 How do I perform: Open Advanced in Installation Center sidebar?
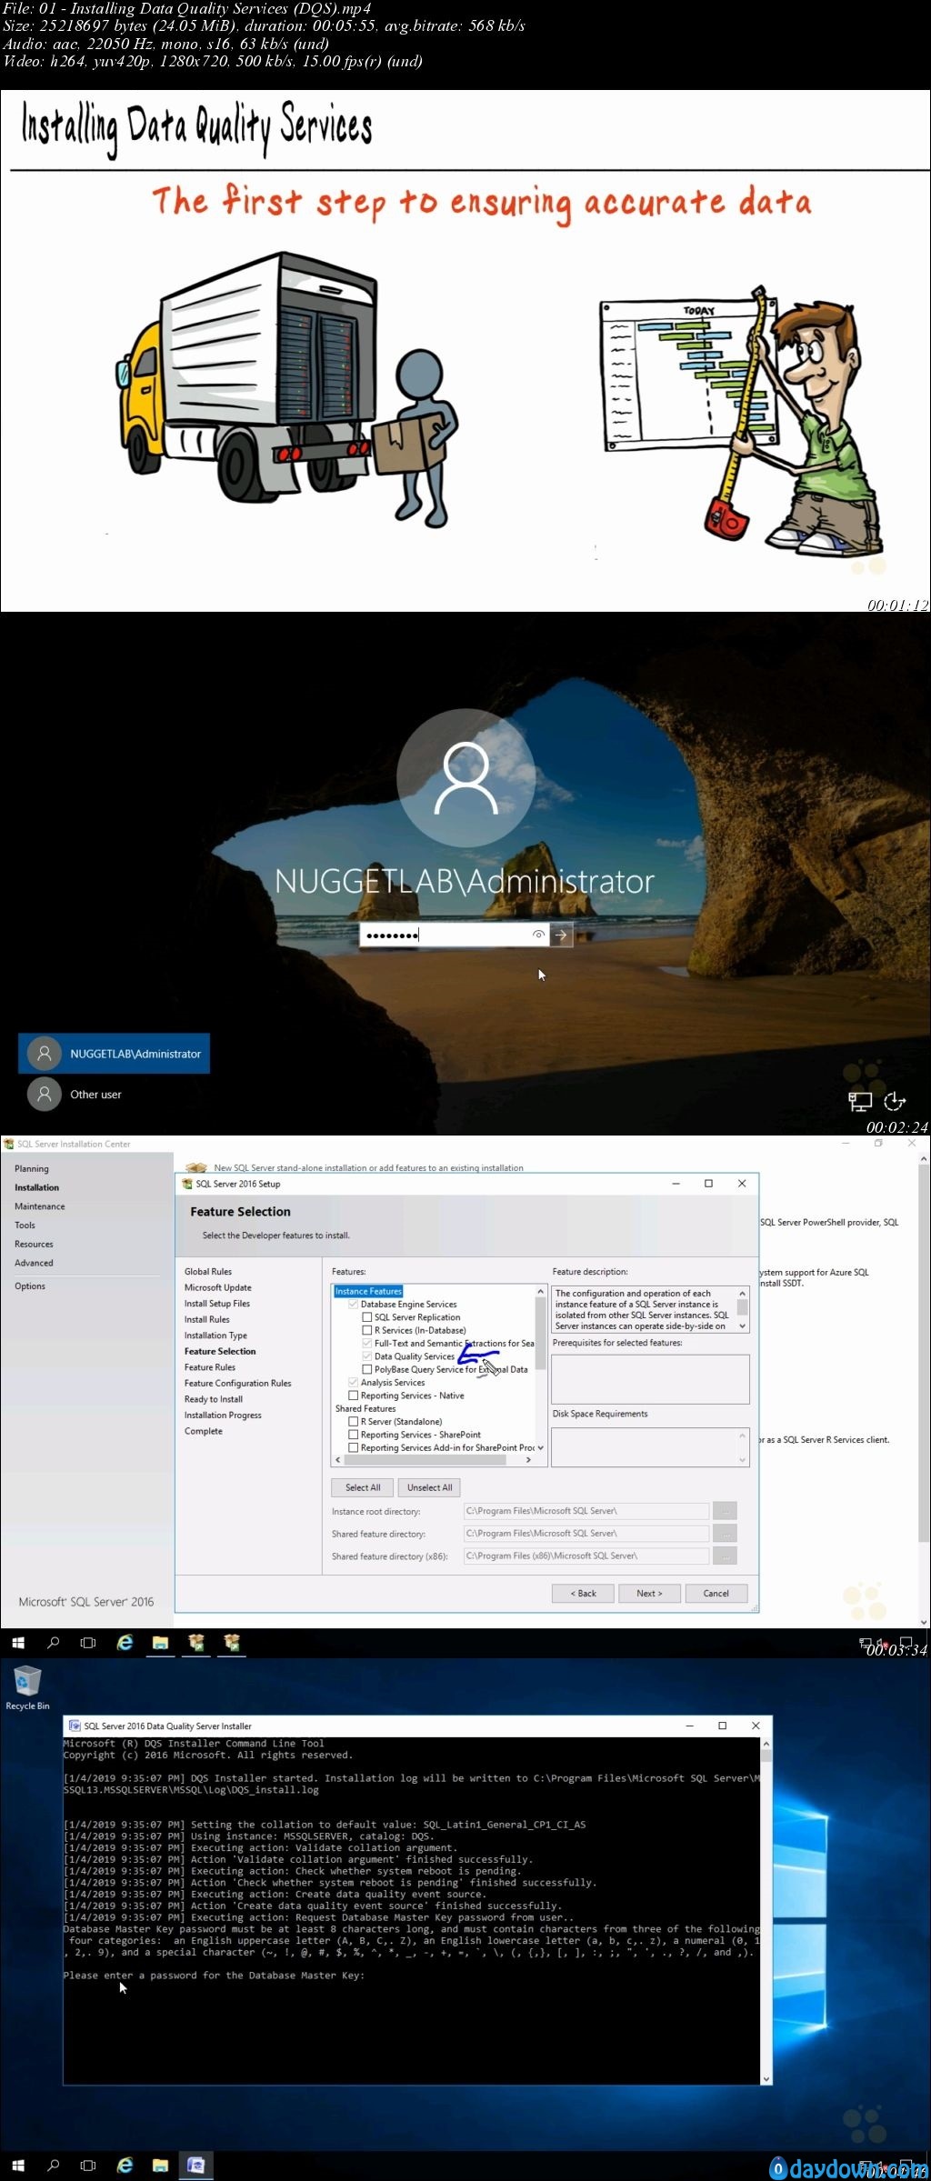[x=34, y=1263]
